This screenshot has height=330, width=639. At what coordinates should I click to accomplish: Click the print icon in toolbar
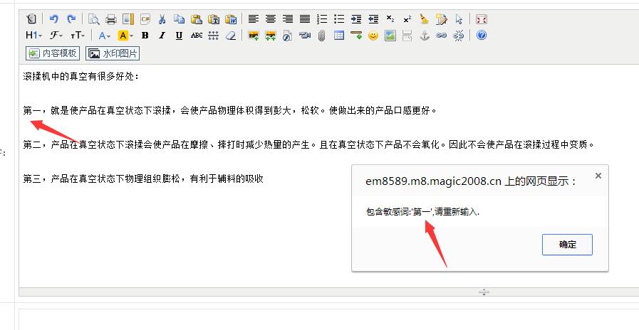pyautogui.click(x=111, y=19)
